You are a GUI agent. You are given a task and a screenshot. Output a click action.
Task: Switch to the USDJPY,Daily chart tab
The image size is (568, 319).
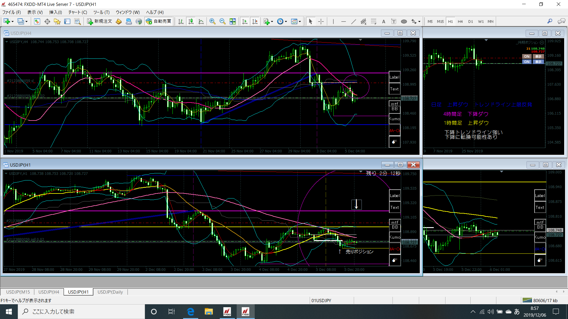click(x=110, y=292)
